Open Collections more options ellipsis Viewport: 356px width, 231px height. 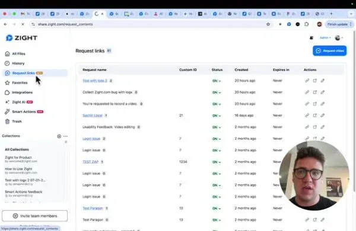pyautogui.click(x=65, y=136)
